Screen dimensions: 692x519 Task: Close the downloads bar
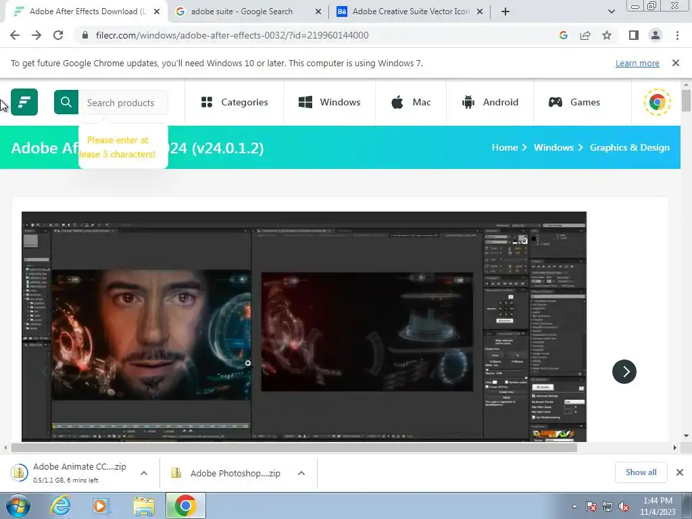[680, 472]
